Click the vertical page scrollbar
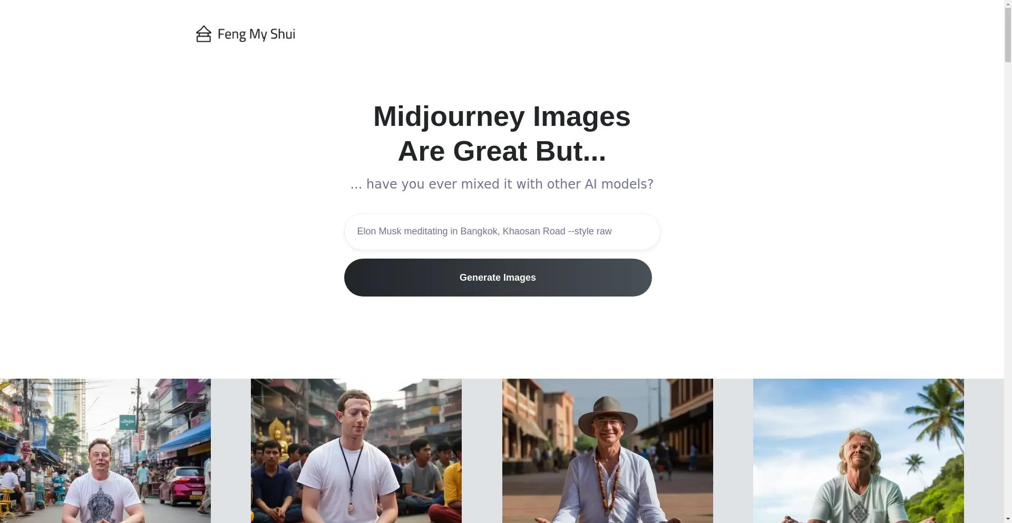1012x523 pixels. 1008,261
